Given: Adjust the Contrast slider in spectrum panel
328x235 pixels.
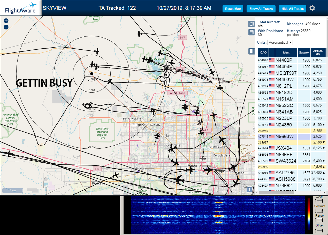Looking at the screenshot, I should coord(319,211).
